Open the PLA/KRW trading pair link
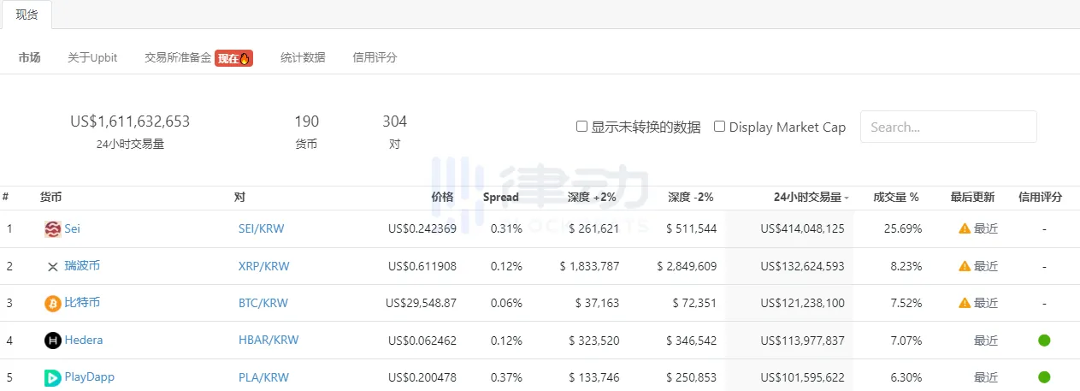Image resolution: width=1080 pixels, height=391 pixels. pos(263,377)
